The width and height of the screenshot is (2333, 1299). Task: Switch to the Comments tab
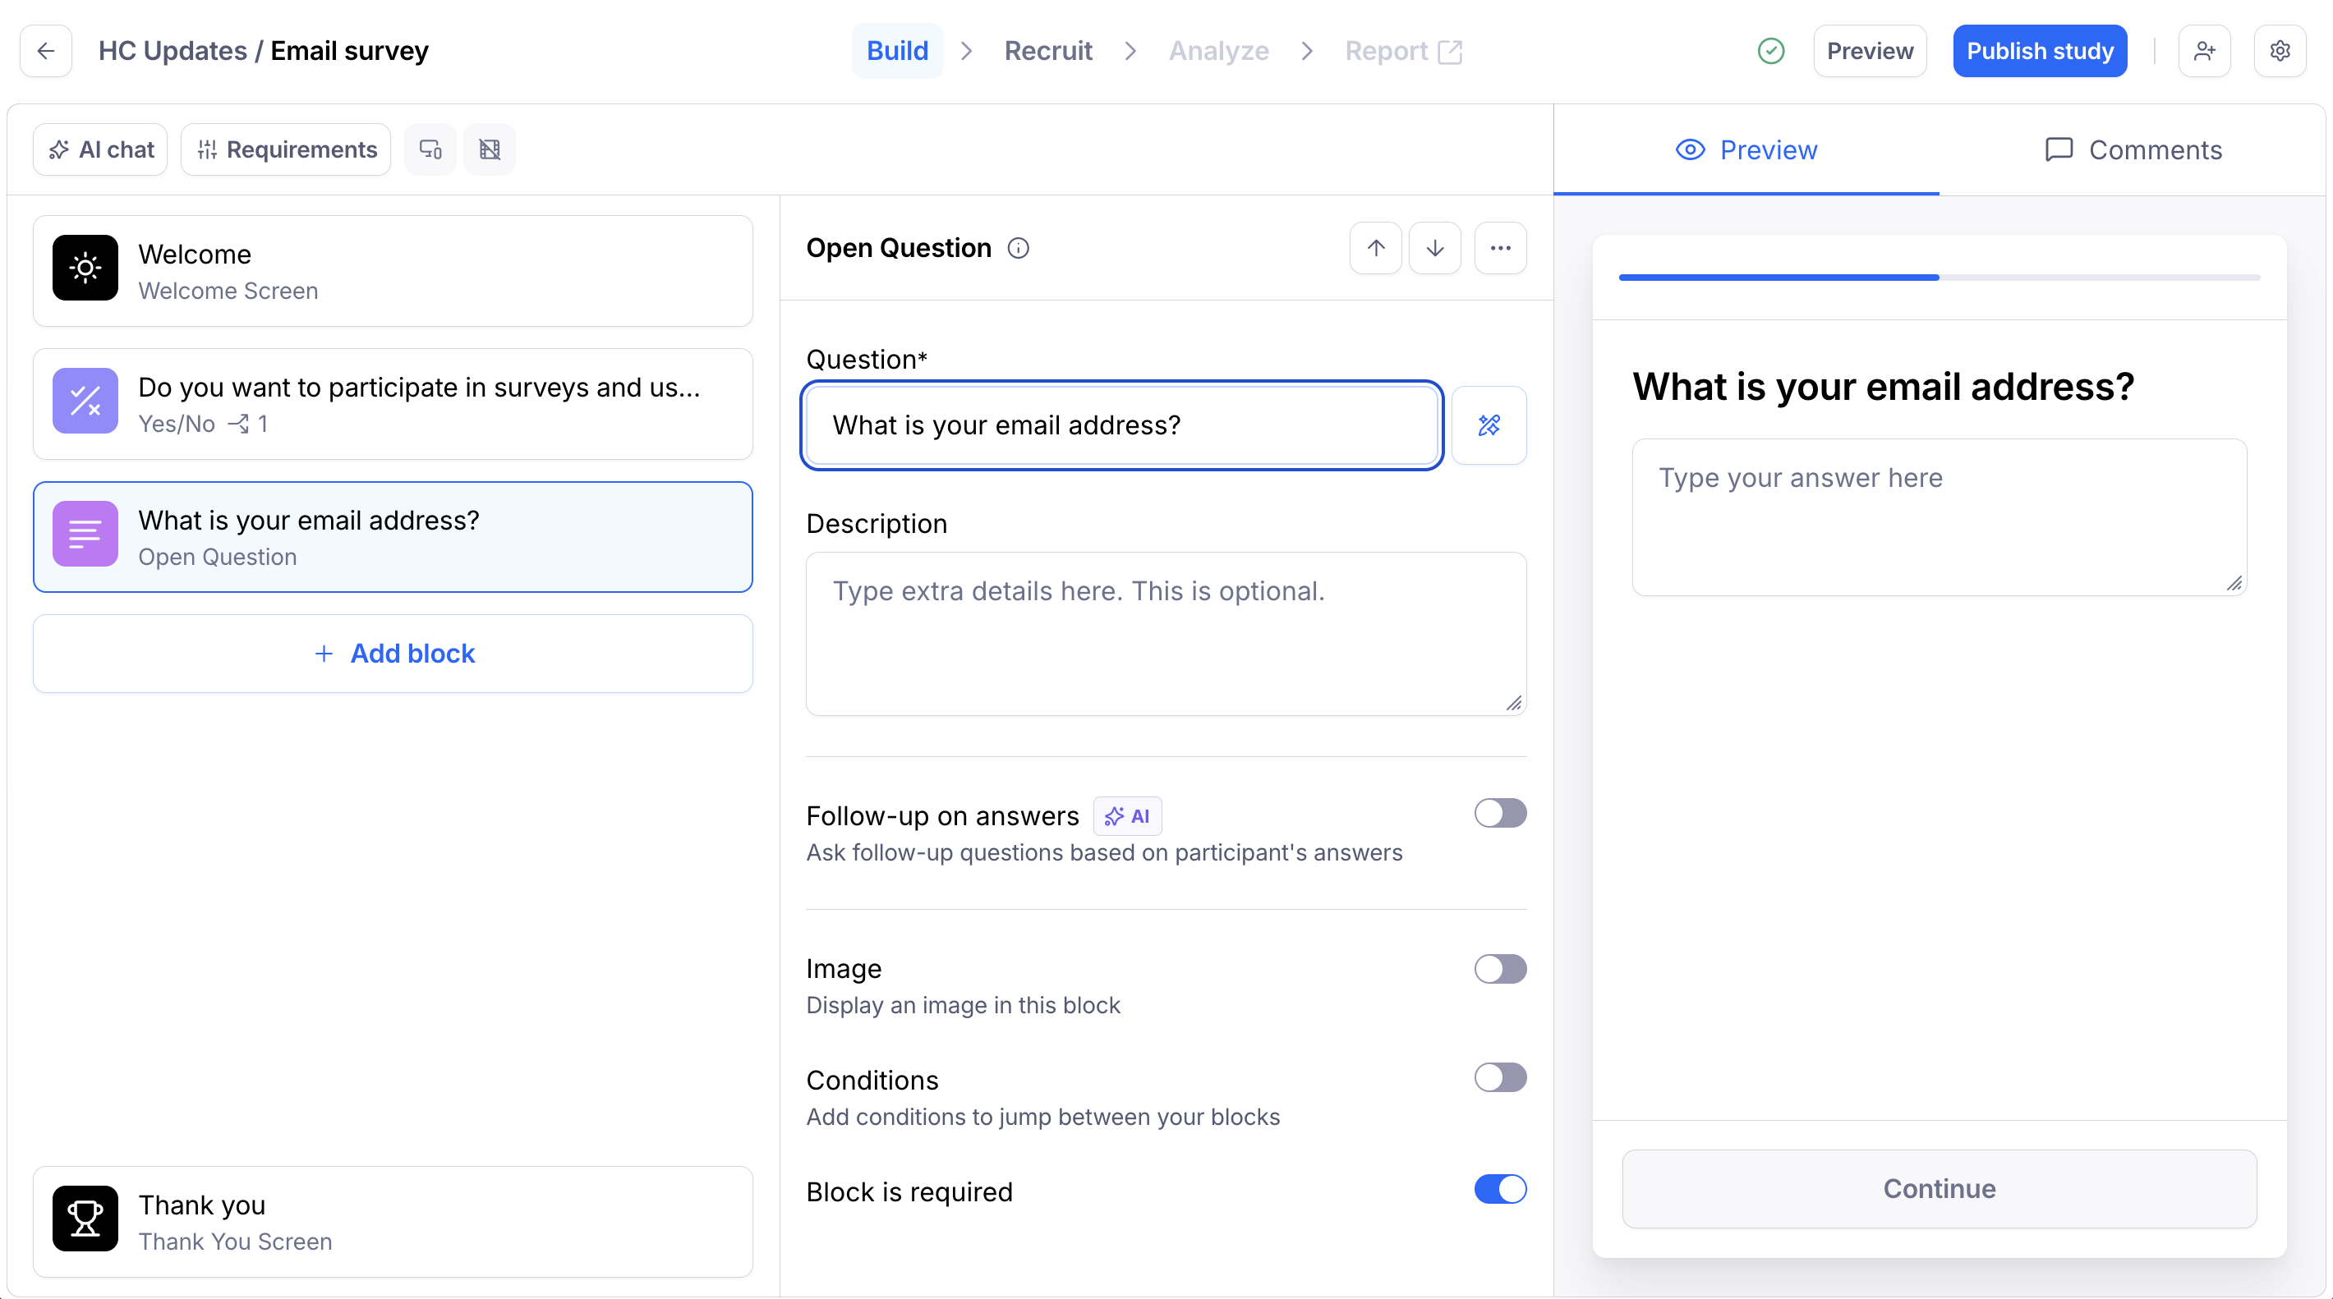point(2133,149)
